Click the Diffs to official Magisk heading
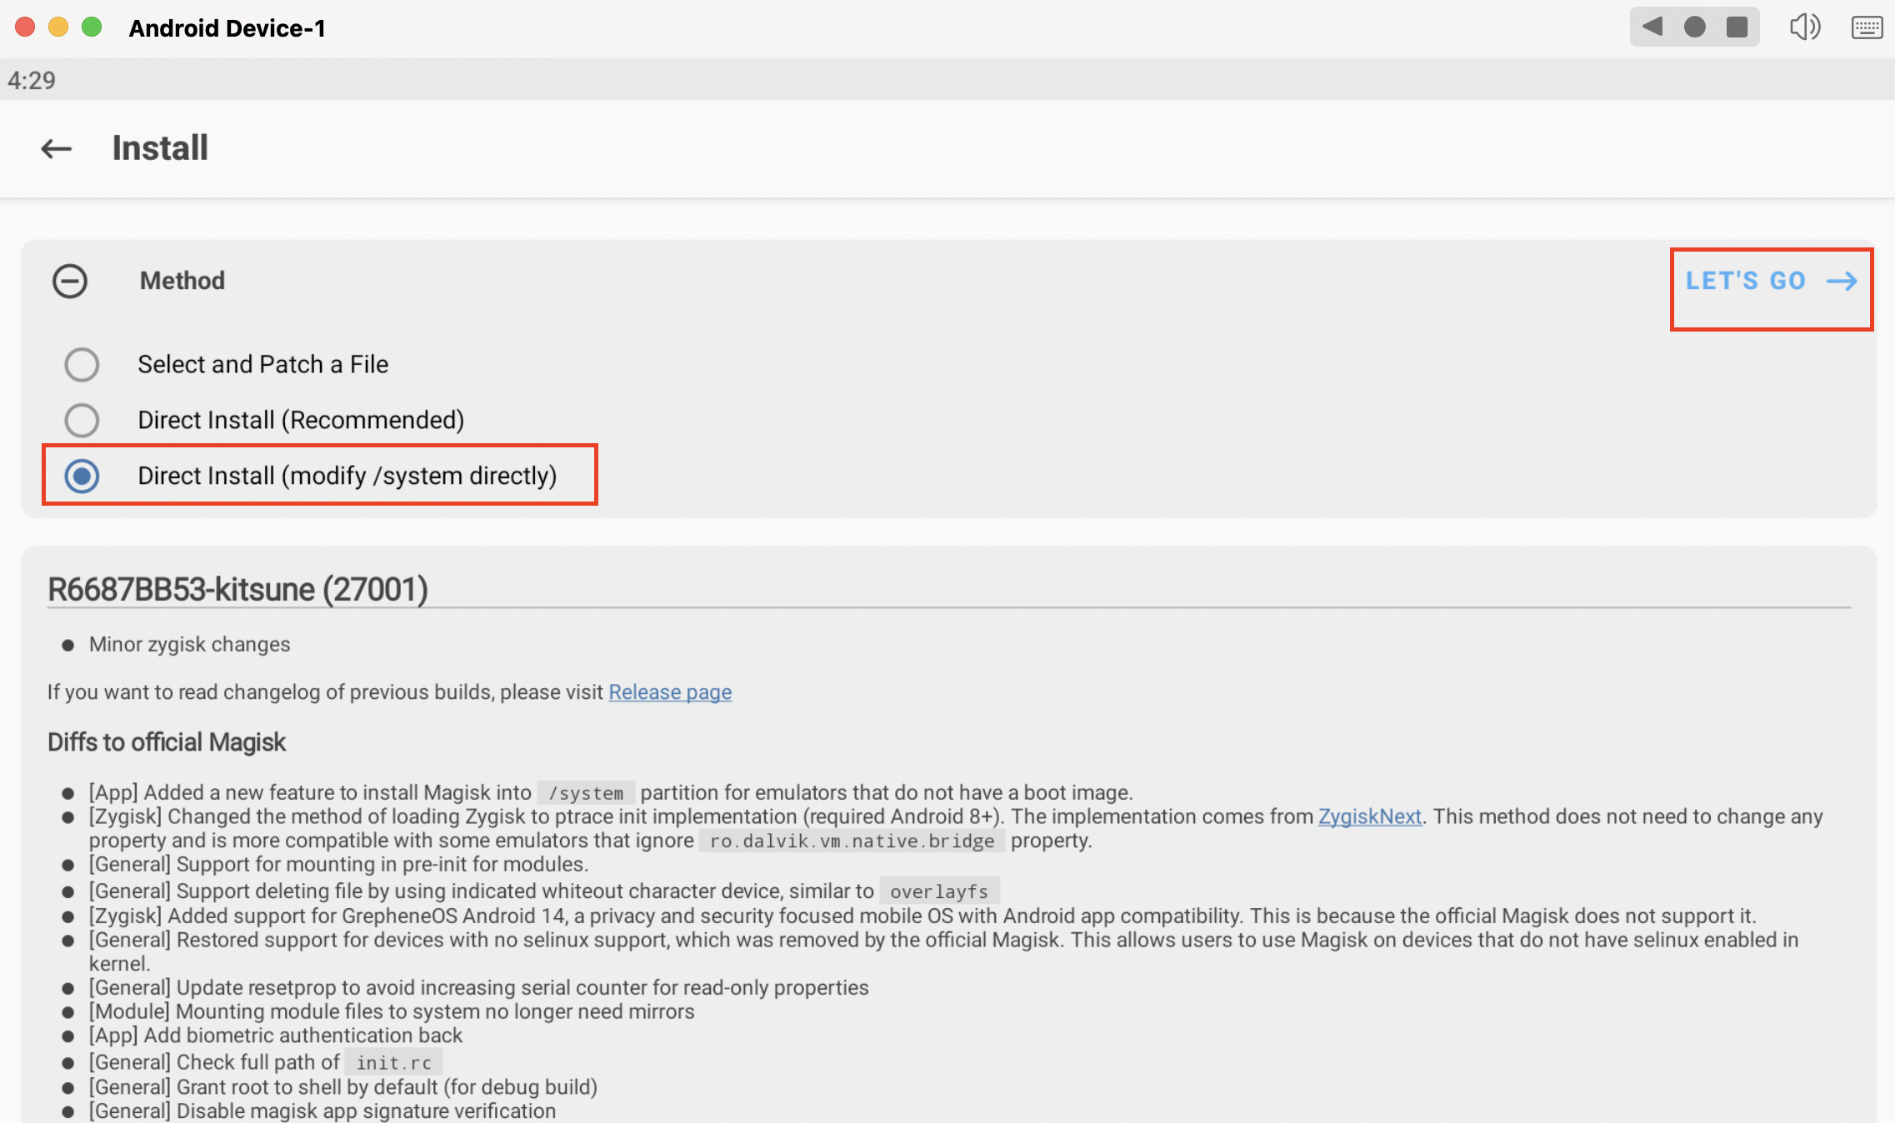The width and height of the screenshot is (1895, 1123). click(x=167, y=742)
